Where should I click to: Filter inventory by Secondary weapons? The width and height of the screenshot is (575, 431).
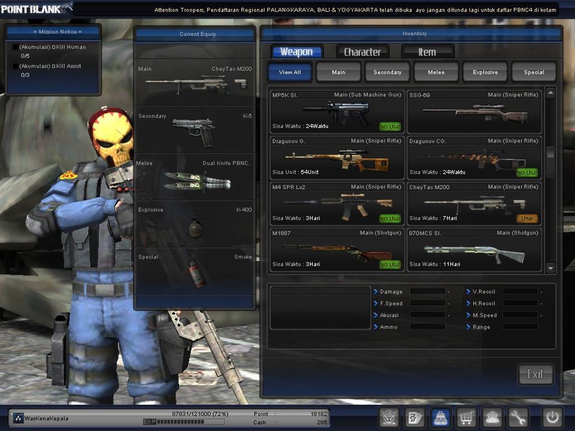(x=388, y=72)
